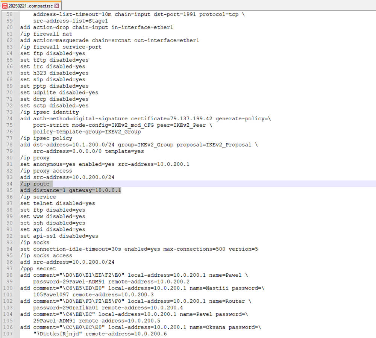
Task: Click 'set sip disabled=yes' text
Action: click(53, 80)
